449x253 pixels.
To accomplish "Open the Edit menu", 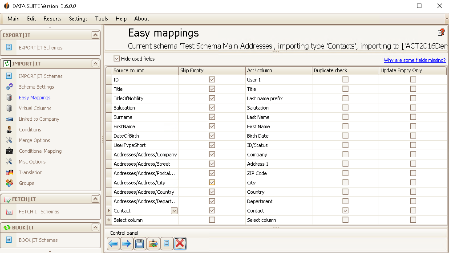I will [x=32, y=19].
